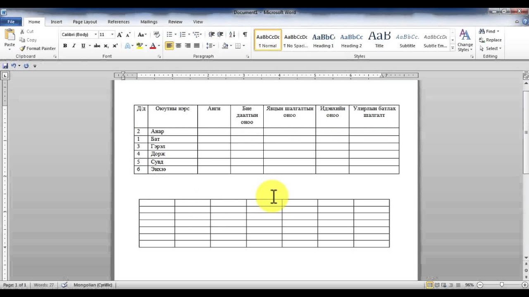Image resolution: width=529 pixels, height=297 pixels.
Task: Apply the Heading 1 style
Action: point(323,40)
